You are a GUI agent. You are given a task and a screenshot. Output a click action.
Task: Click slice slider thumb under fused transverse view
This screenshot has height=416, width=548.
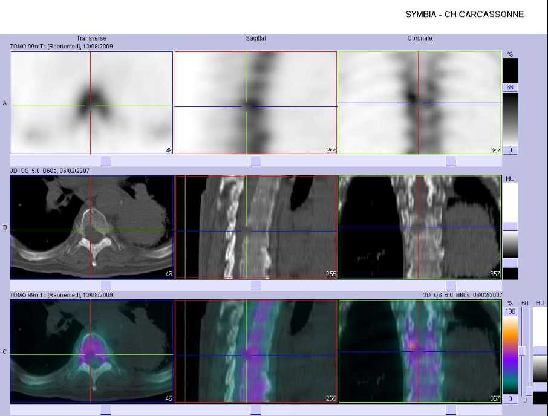click(106, 410)
